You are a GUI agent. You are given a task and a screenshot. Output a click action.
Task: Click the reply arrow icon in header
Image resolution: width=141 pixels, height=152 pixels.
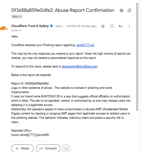tap(121, 26)
